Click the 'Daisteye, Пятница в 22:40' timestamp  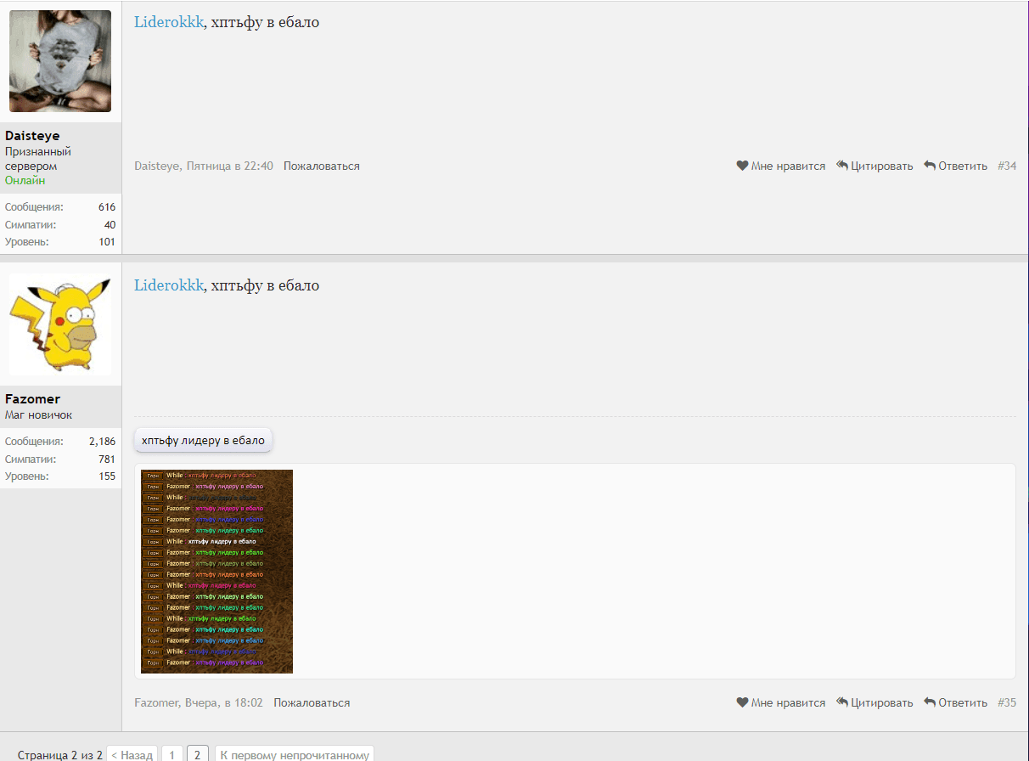pos(204,166)
